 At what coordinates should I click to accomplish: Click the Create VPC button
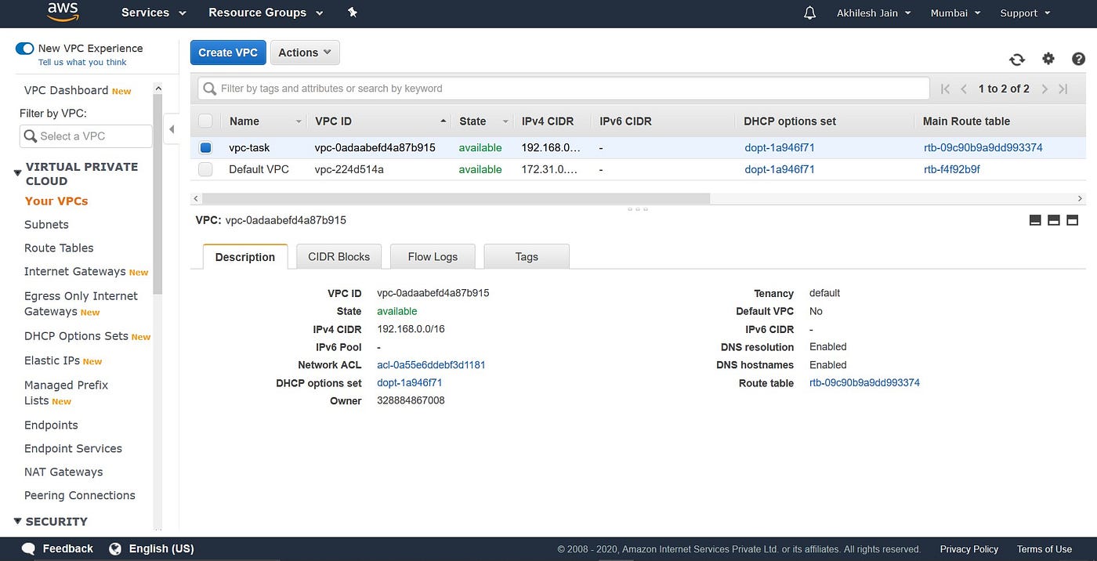[227, 52]
